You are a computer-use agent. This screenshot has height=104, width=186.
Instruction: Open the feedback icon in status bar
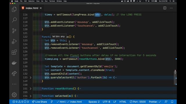coord(166,102)
